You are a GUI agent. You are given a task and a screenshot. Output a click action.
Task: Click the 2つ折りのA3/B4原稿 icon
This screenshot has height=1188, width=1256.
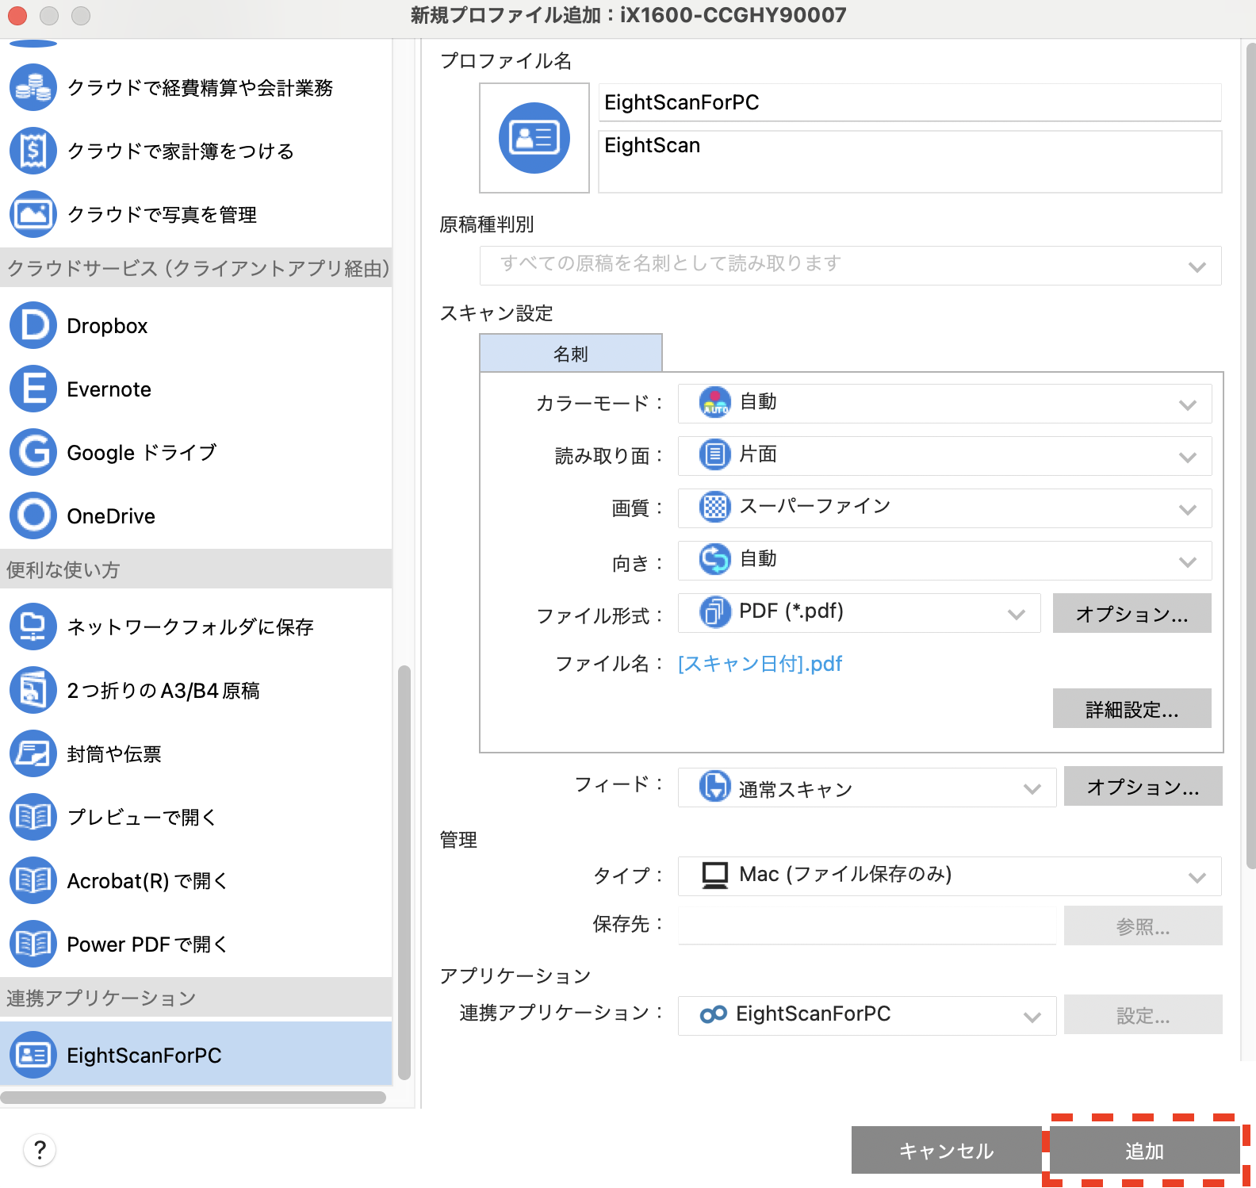33,690
